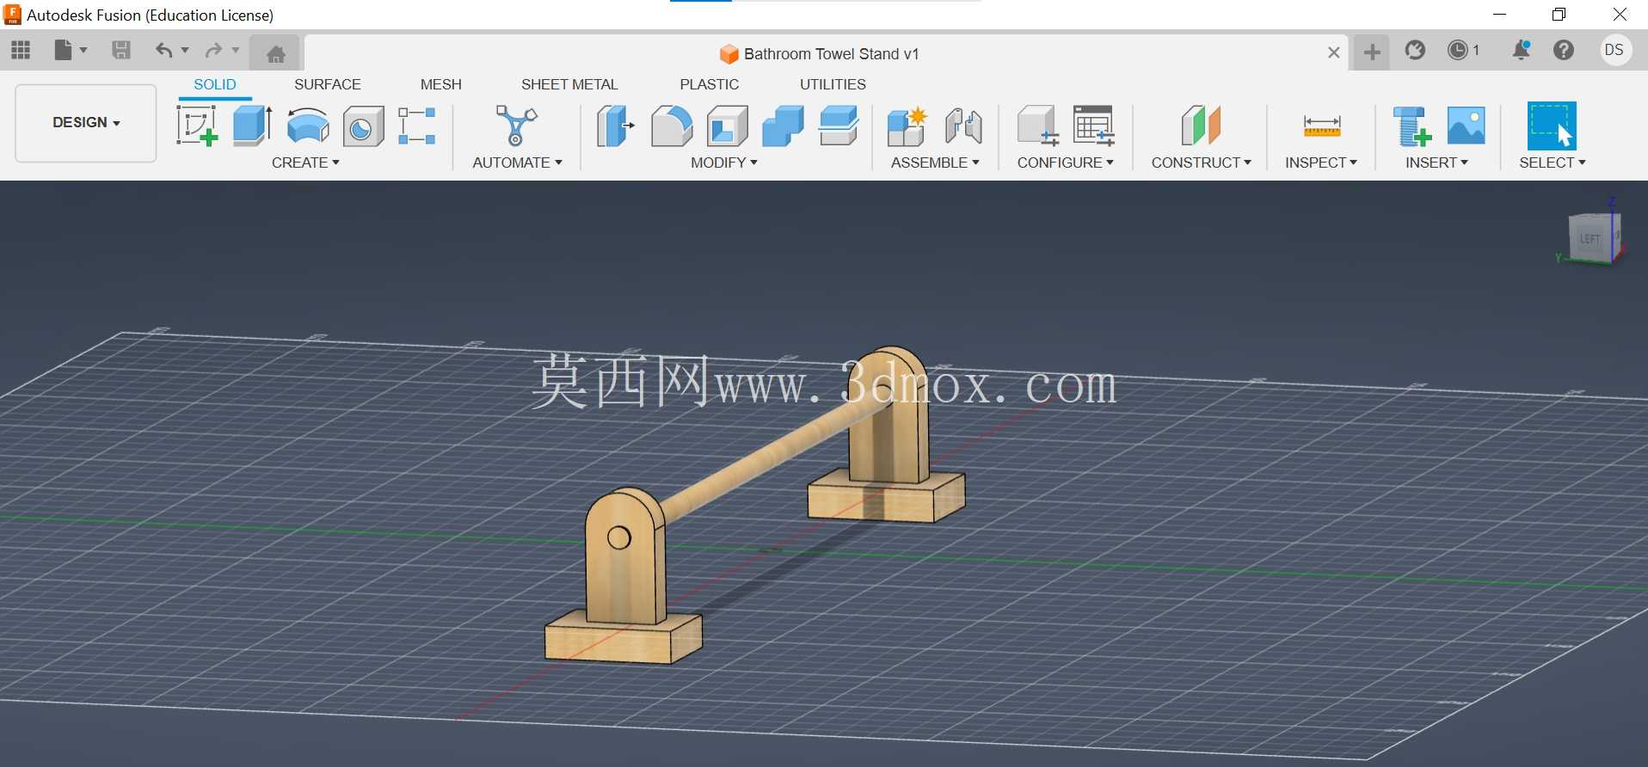The image size is (1648, 767).
Task: Select the Shell tool
Action: pos(728,126)
